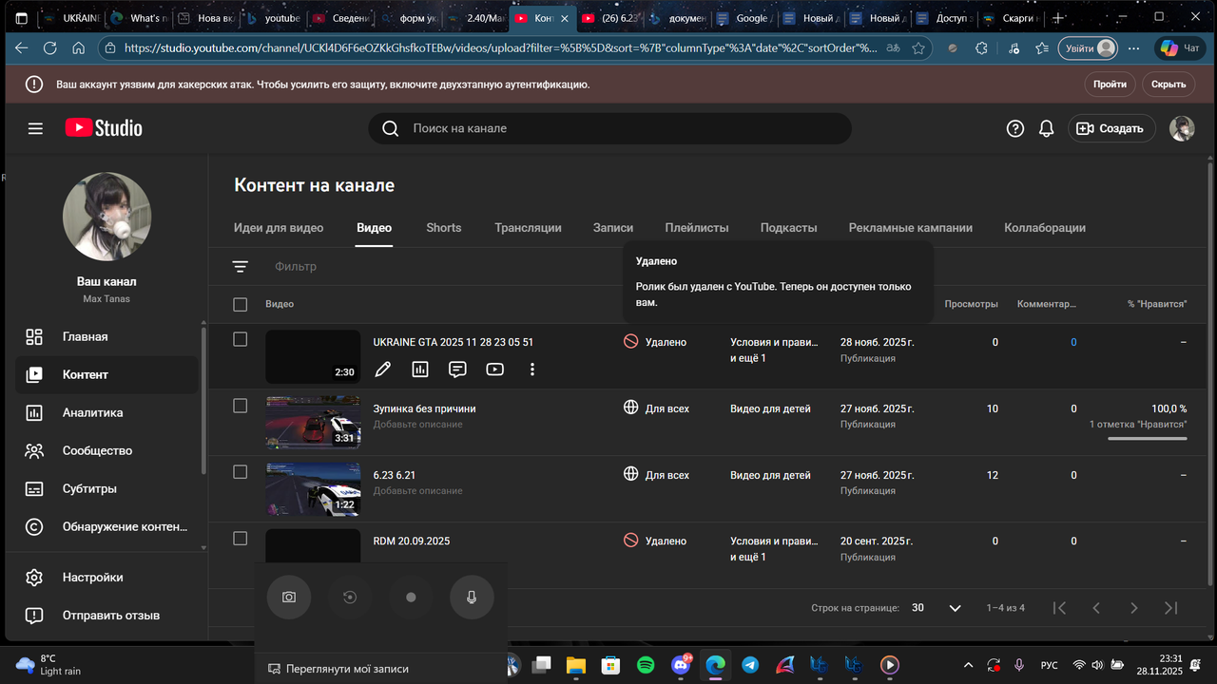The width and height of the screenshot is (1217, 684).
Task: Open Microsoft Store from the taskbar
Action: 611,665
